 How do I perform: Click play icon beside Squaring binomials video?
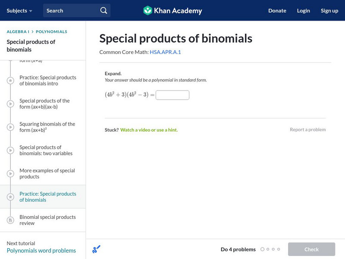pos(10,127)
